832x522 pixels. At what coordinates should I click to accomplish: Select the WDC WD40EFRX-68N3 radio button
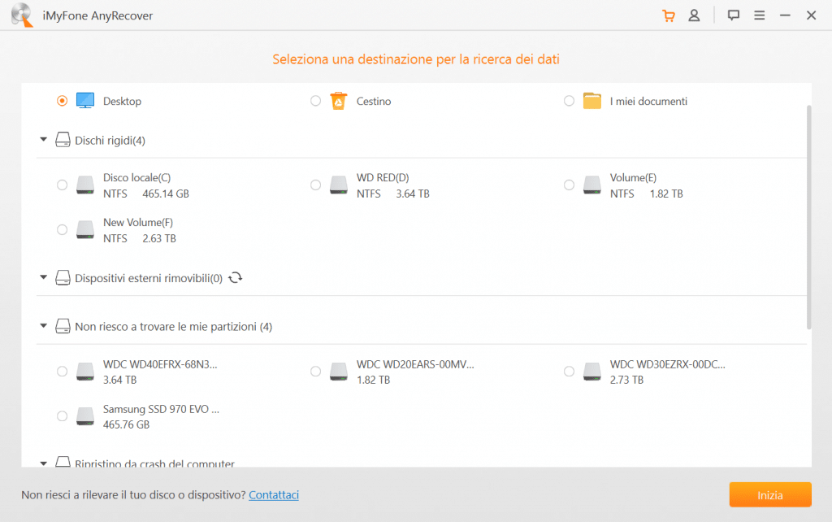pos(62,372)
